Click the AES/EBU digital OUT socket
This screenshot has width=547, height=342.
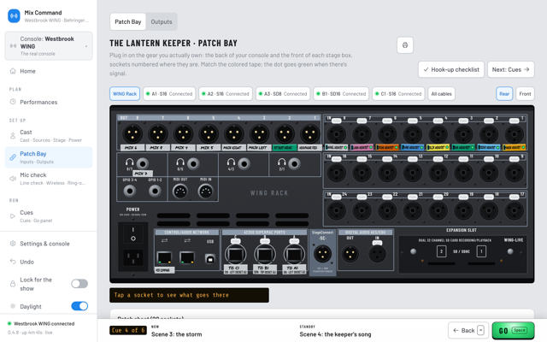[x=350, y=254]
